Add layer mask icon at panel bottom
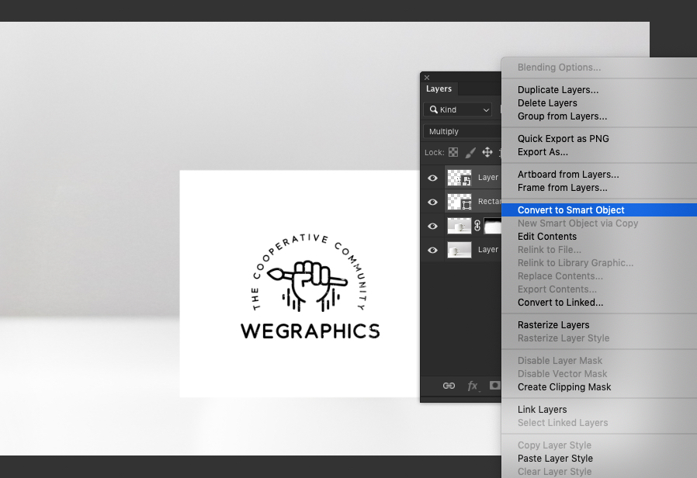This screenshot has height=478, width=697. (494, 385)
